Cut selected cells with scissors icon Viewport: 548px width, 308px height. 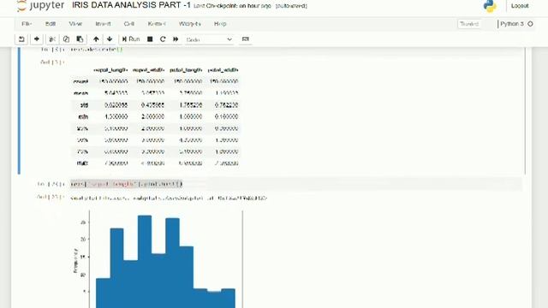52,39
